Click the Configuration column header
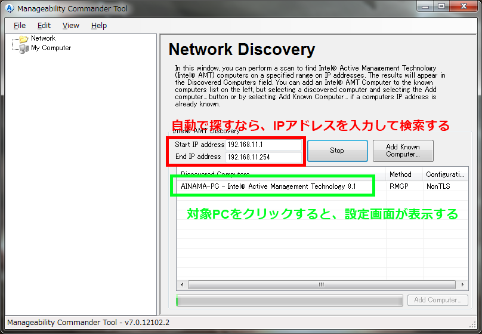This screenshot has width=482, height=334. [445, 174]
